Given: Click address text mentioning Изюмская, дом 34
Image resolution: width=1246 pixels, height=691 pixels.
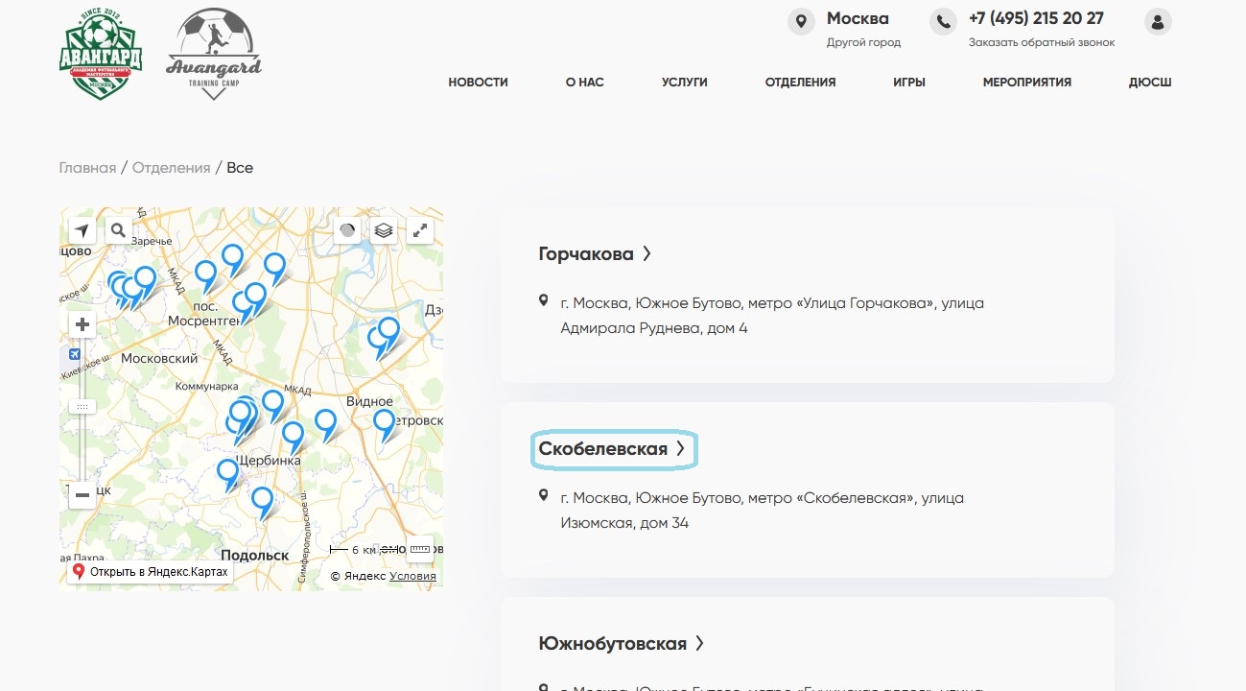Looking at the screenshot, I should coord(763,511).
